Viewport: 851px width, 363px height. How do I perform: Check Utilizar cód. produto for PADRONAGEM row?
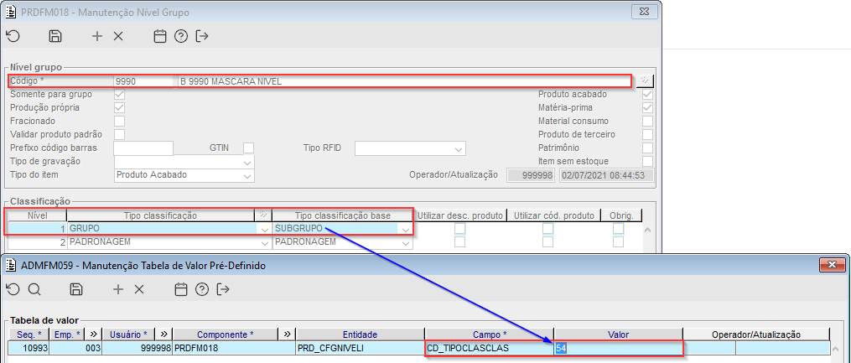548,242
